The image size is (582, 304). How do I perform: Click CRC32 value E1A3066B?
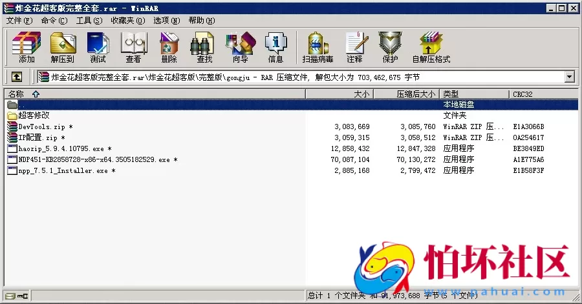coord(528,127)
